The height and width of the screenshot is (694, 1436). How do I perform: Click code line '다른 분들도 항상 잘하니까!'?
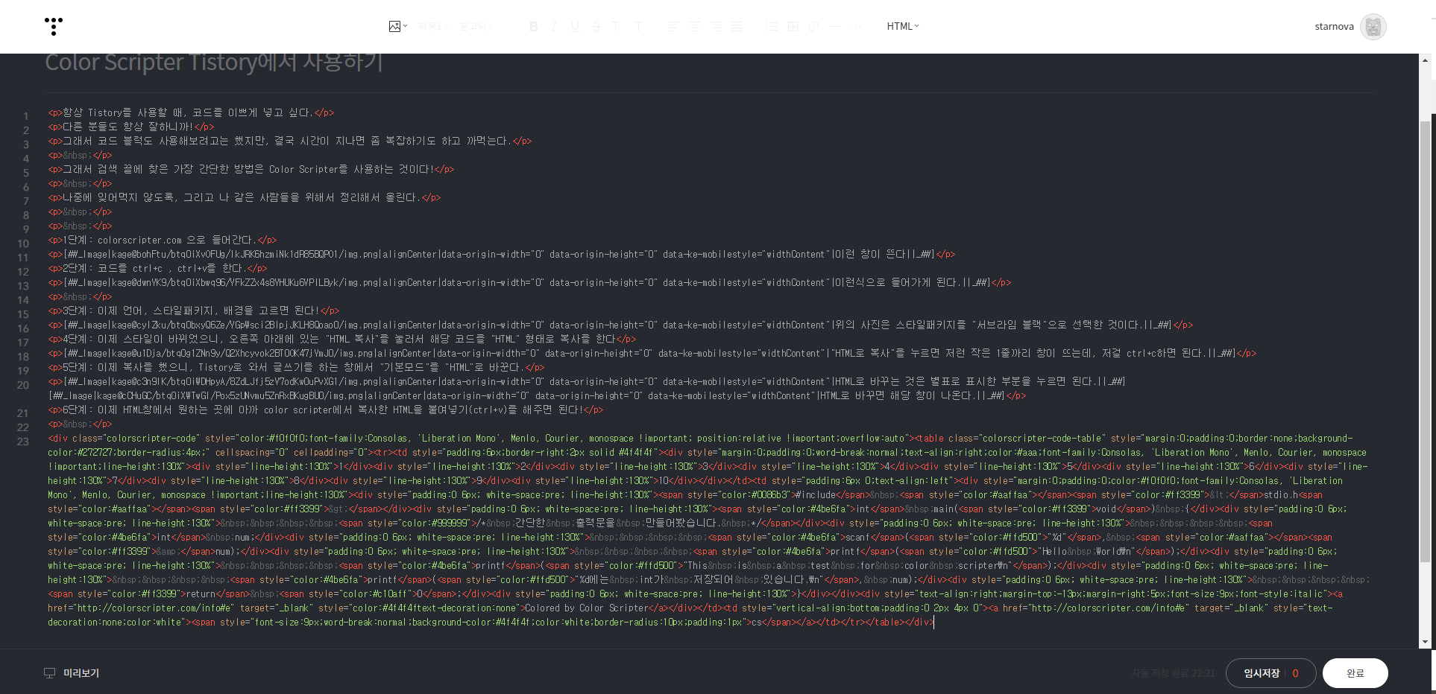[131, 127]
